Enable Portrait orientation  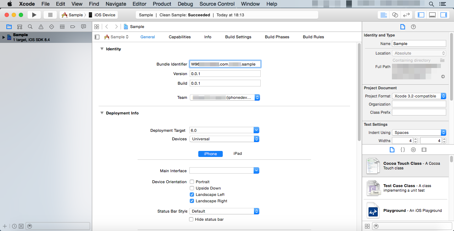(x=192, y=182)
